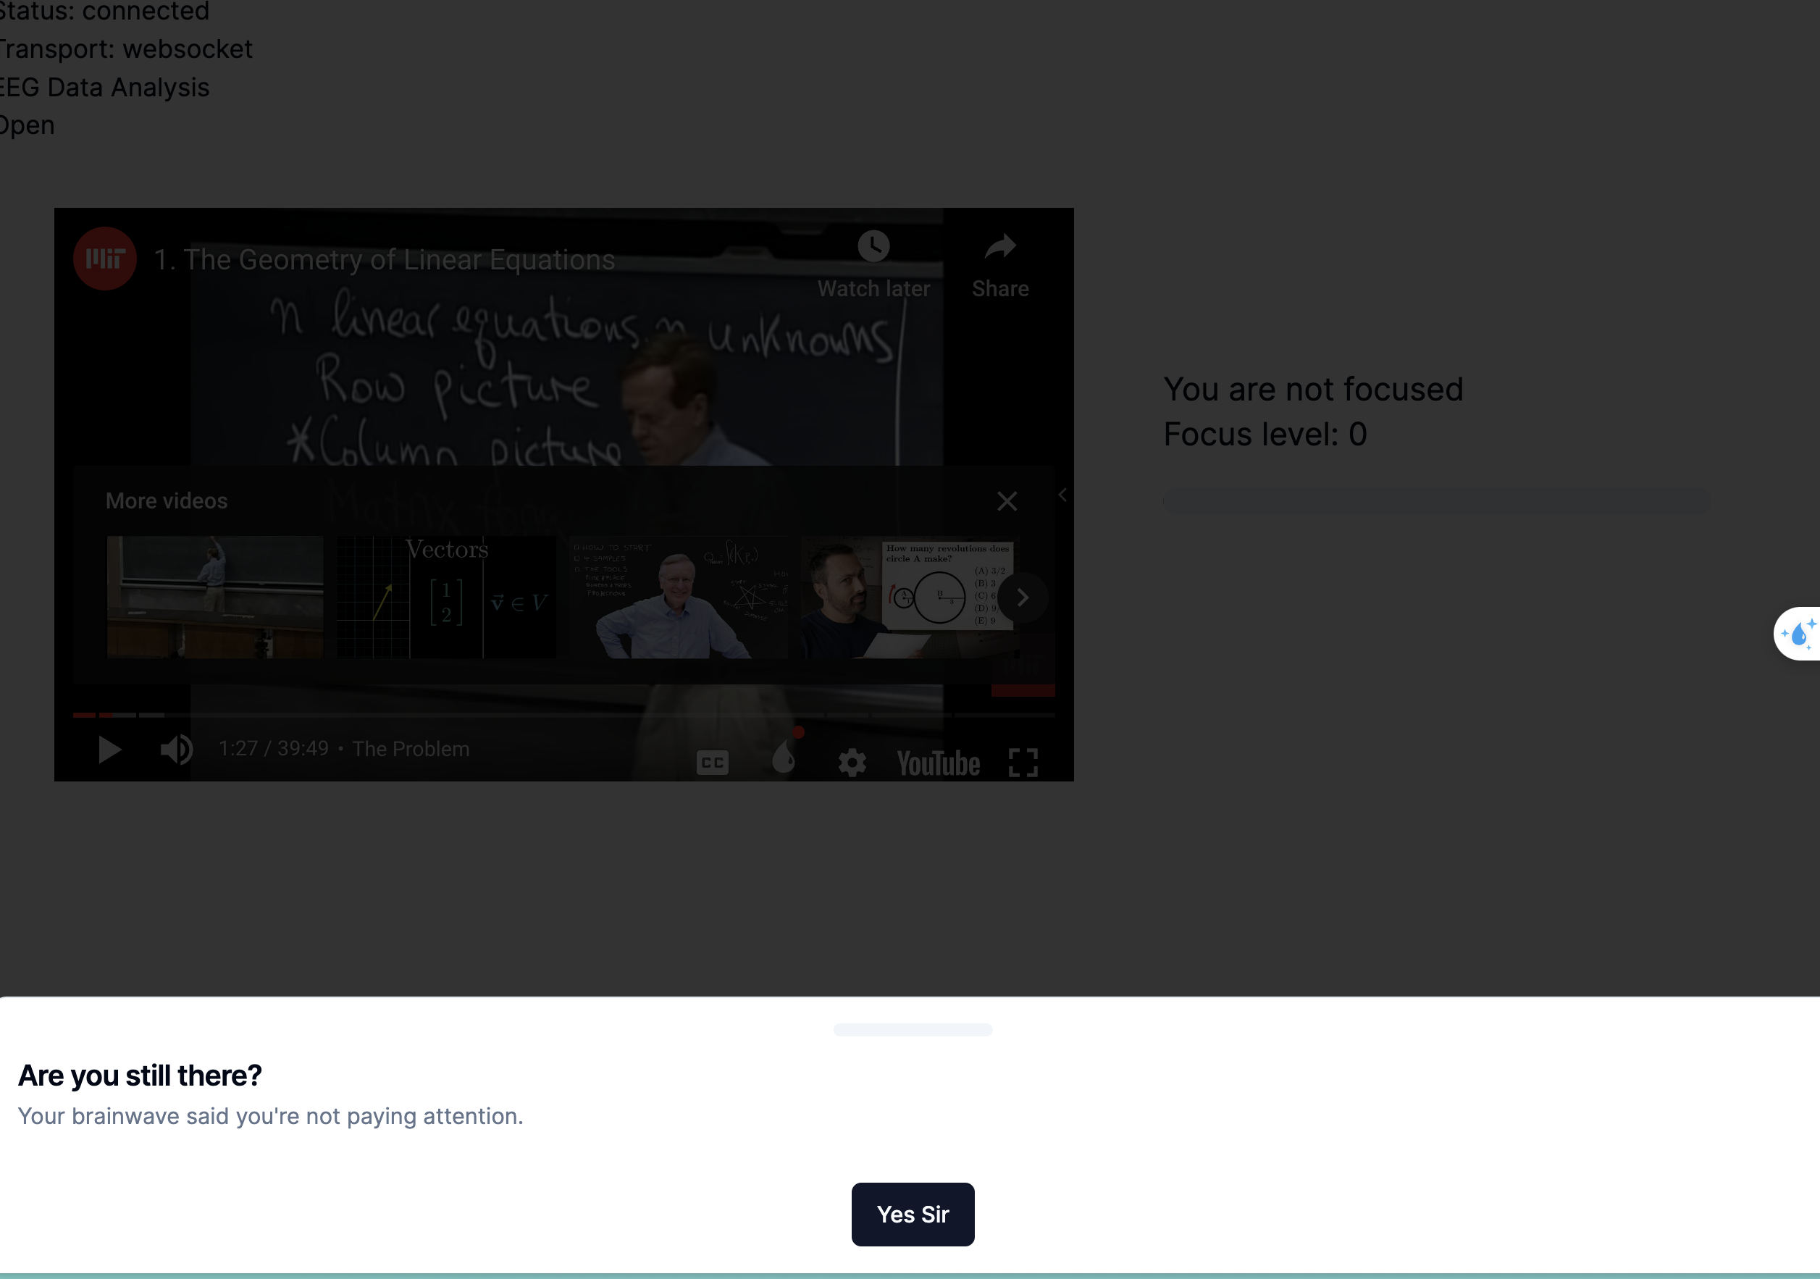
Task: Open the lecture hall blackboard thumbnail
Action: tap(215, 597)
